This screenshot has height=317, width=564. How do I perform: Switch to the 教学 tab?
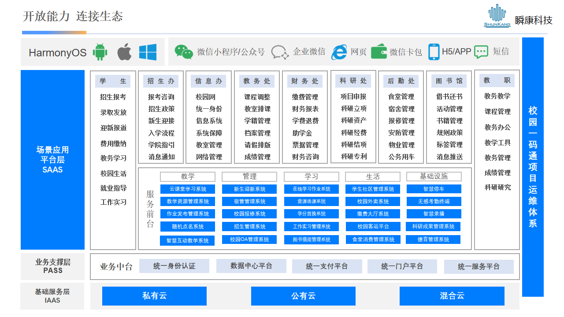[188, 177]
